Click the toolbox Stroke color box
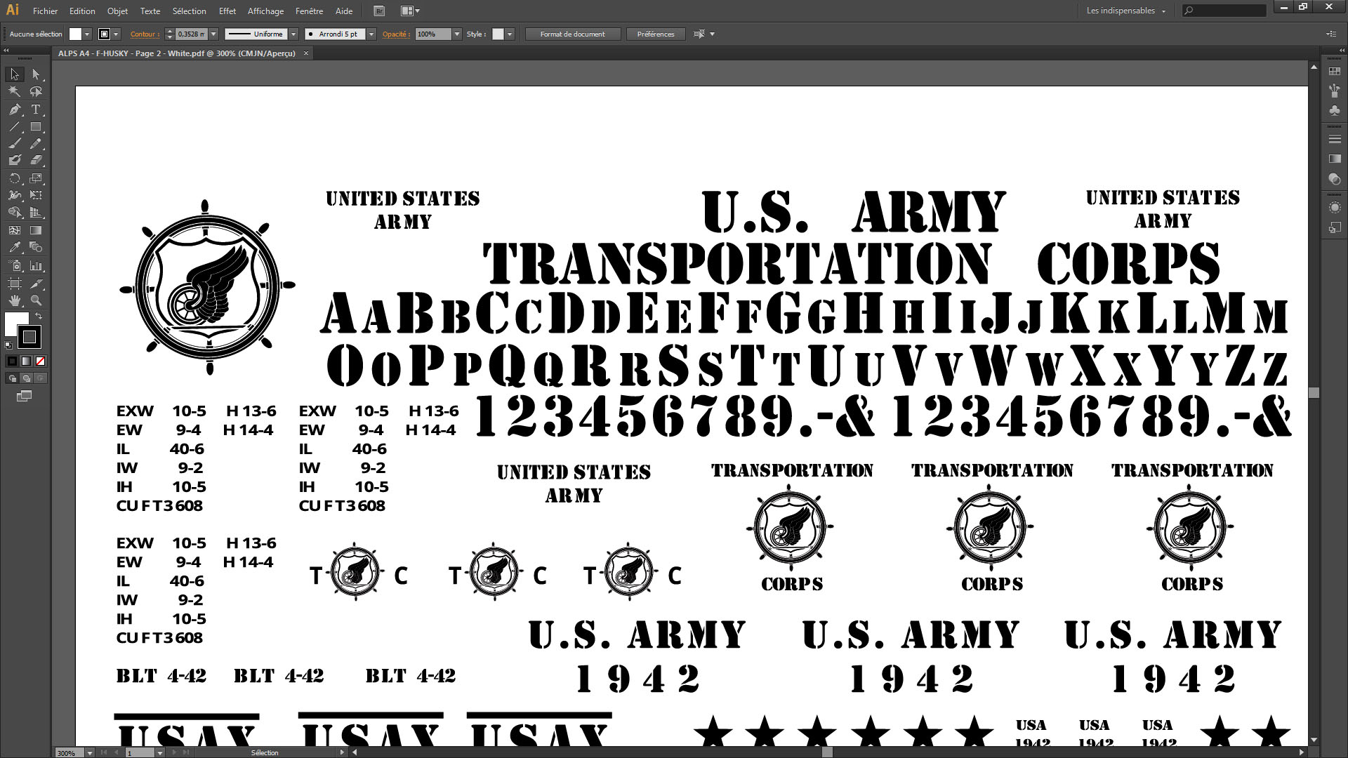The height and width of the screenshot is (758, 1348). pyautogui.click(x=29, y=338)
